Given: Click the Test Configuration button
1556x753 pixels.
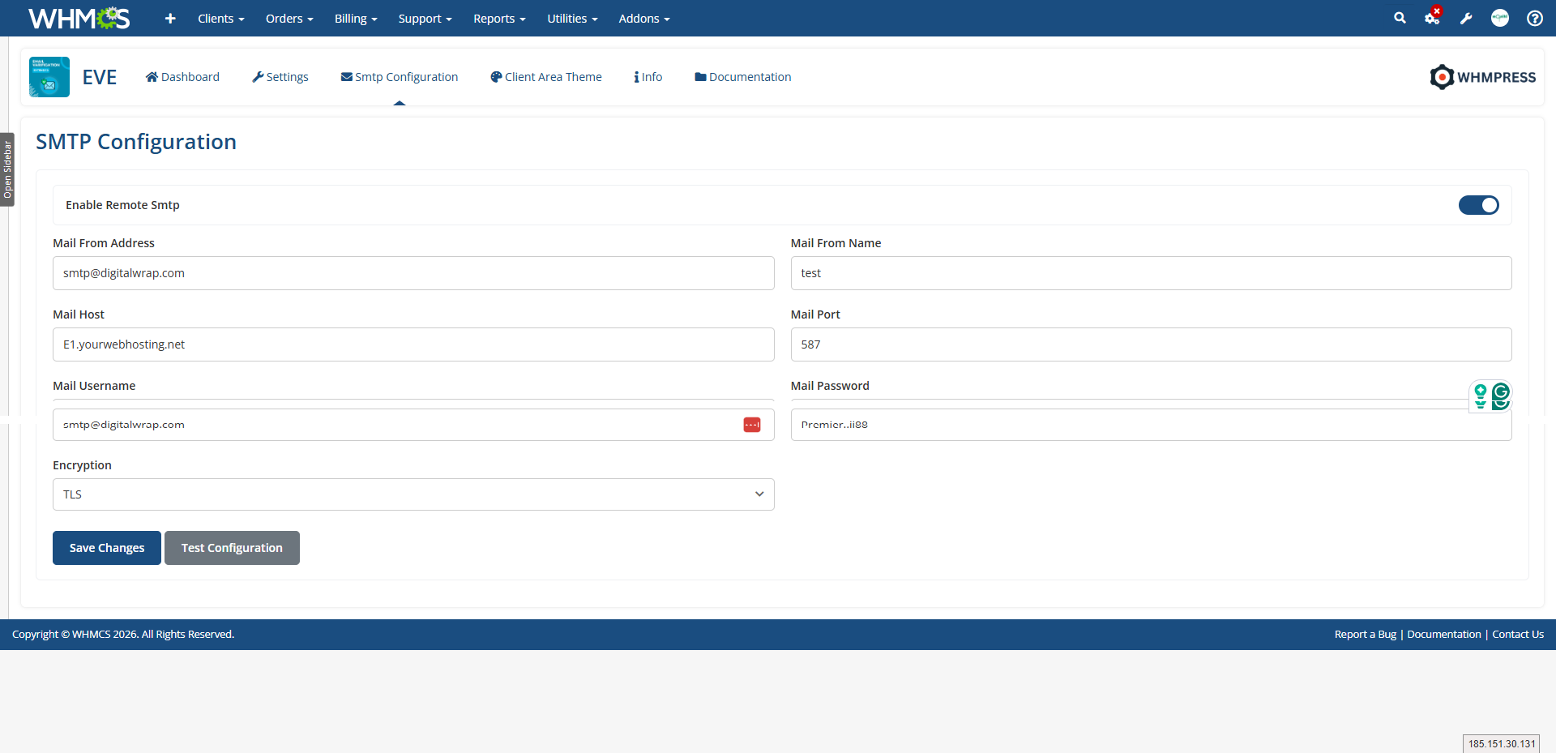Looking at the screenshot, I should 232,548.
